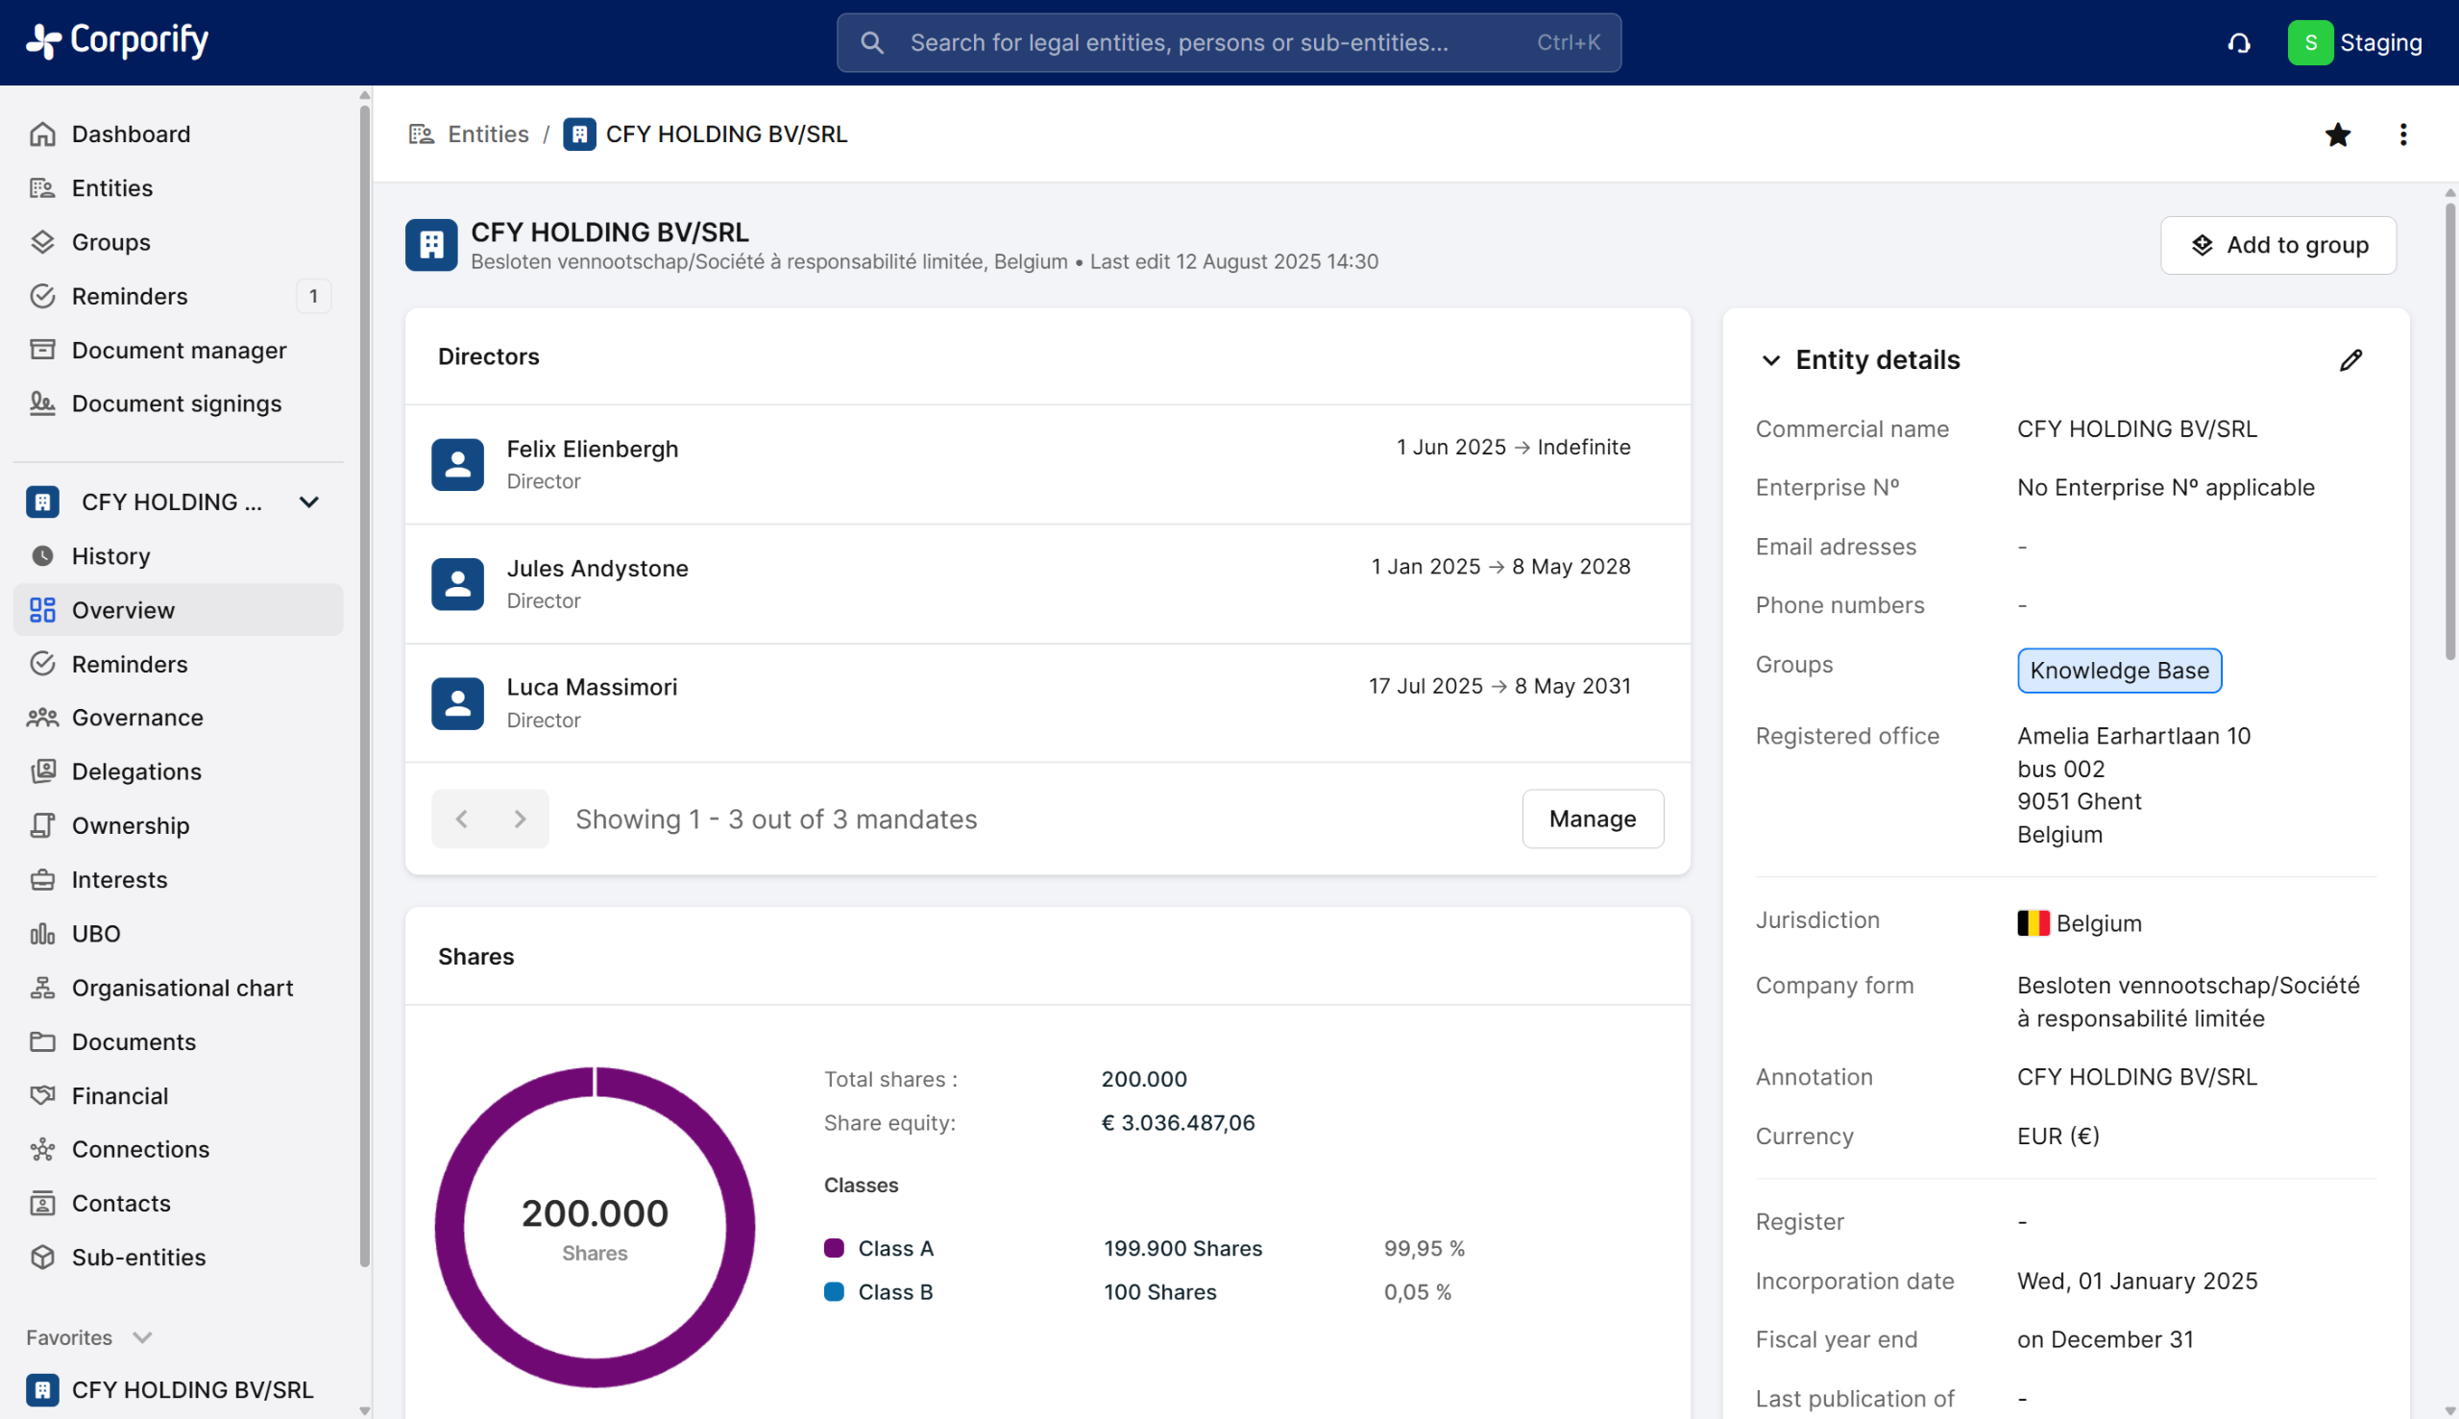Viewport: 2459px width, 1419px height.
Task: Click the Add to group button
Action: coord(2276,245)
